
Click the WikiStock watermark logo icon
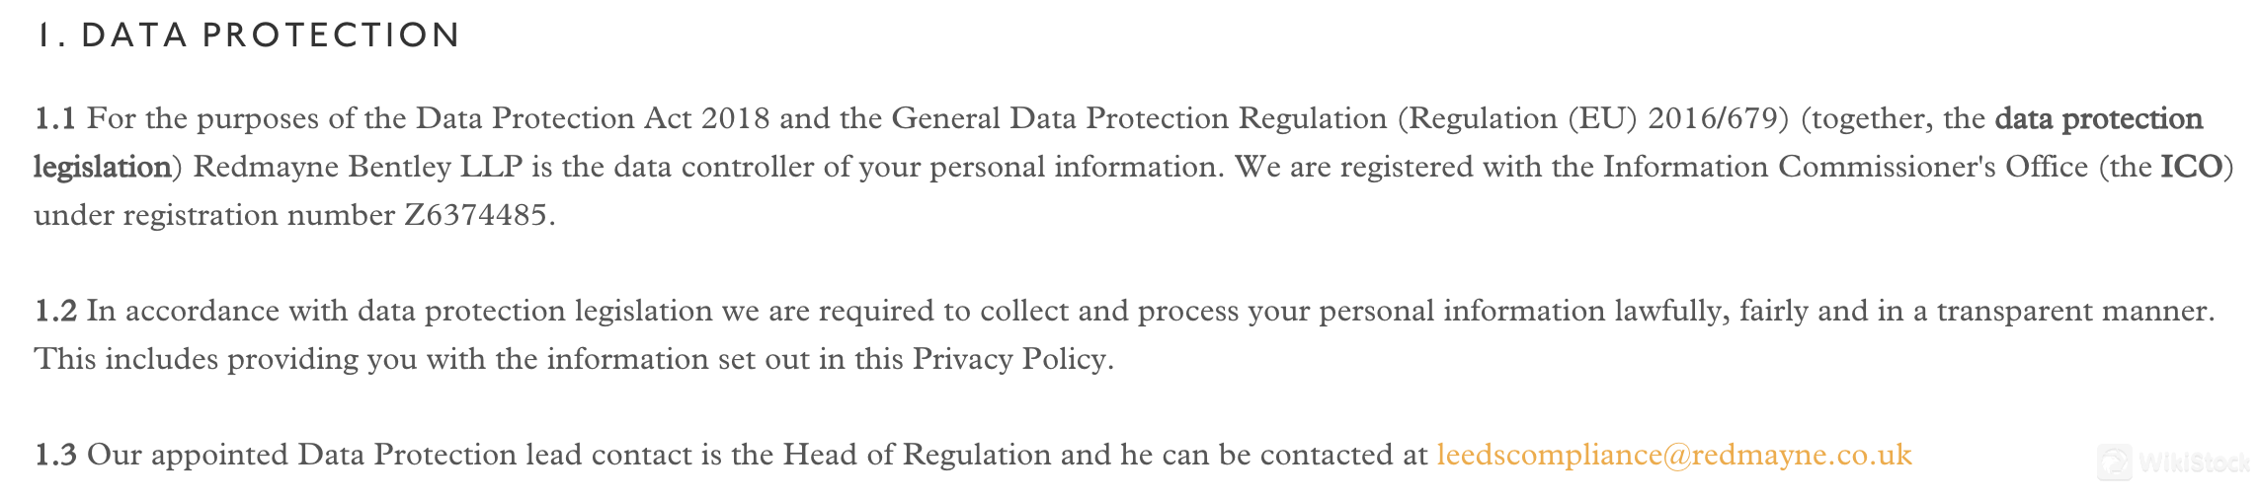(x=2115, y=461)
